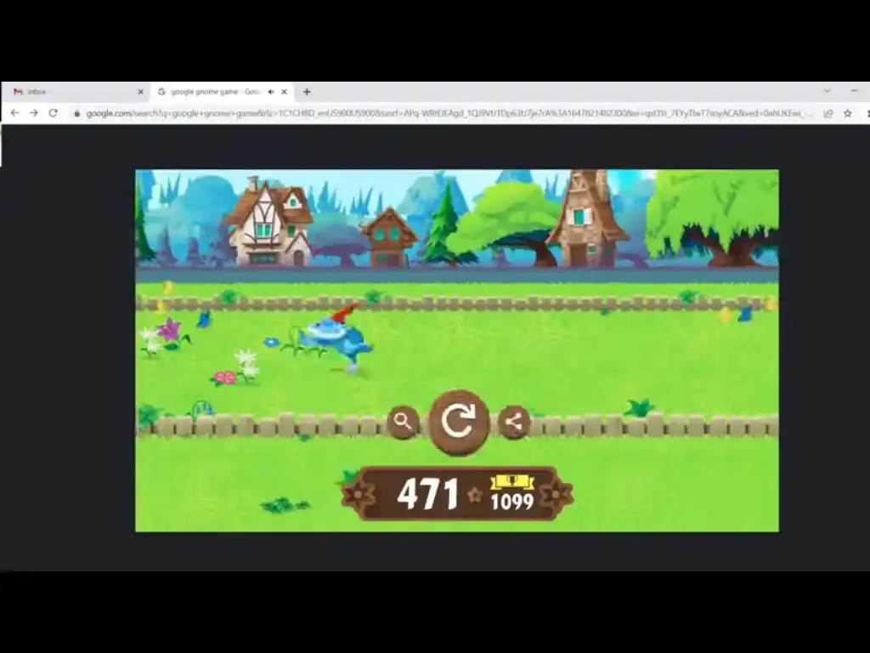
Task: Close the Inbox tab
Action: (x=140, y=92)
